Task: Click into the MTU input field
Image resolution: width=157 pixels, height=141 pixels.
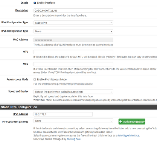Action: click(73, 52)
